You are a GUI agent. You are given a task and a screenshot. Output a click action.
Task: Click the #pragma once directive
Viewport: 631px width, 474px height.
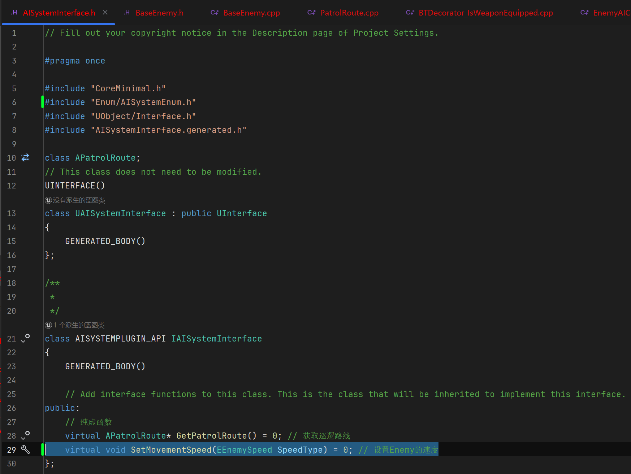pyautogui.click(x=75, y=61)
